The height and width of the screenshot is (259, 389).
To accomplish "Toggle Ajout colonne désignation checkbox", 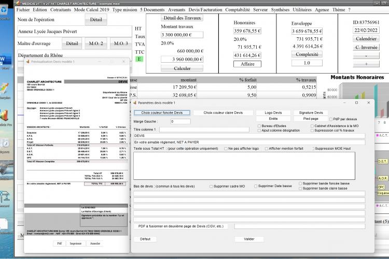I will [259, 131].
